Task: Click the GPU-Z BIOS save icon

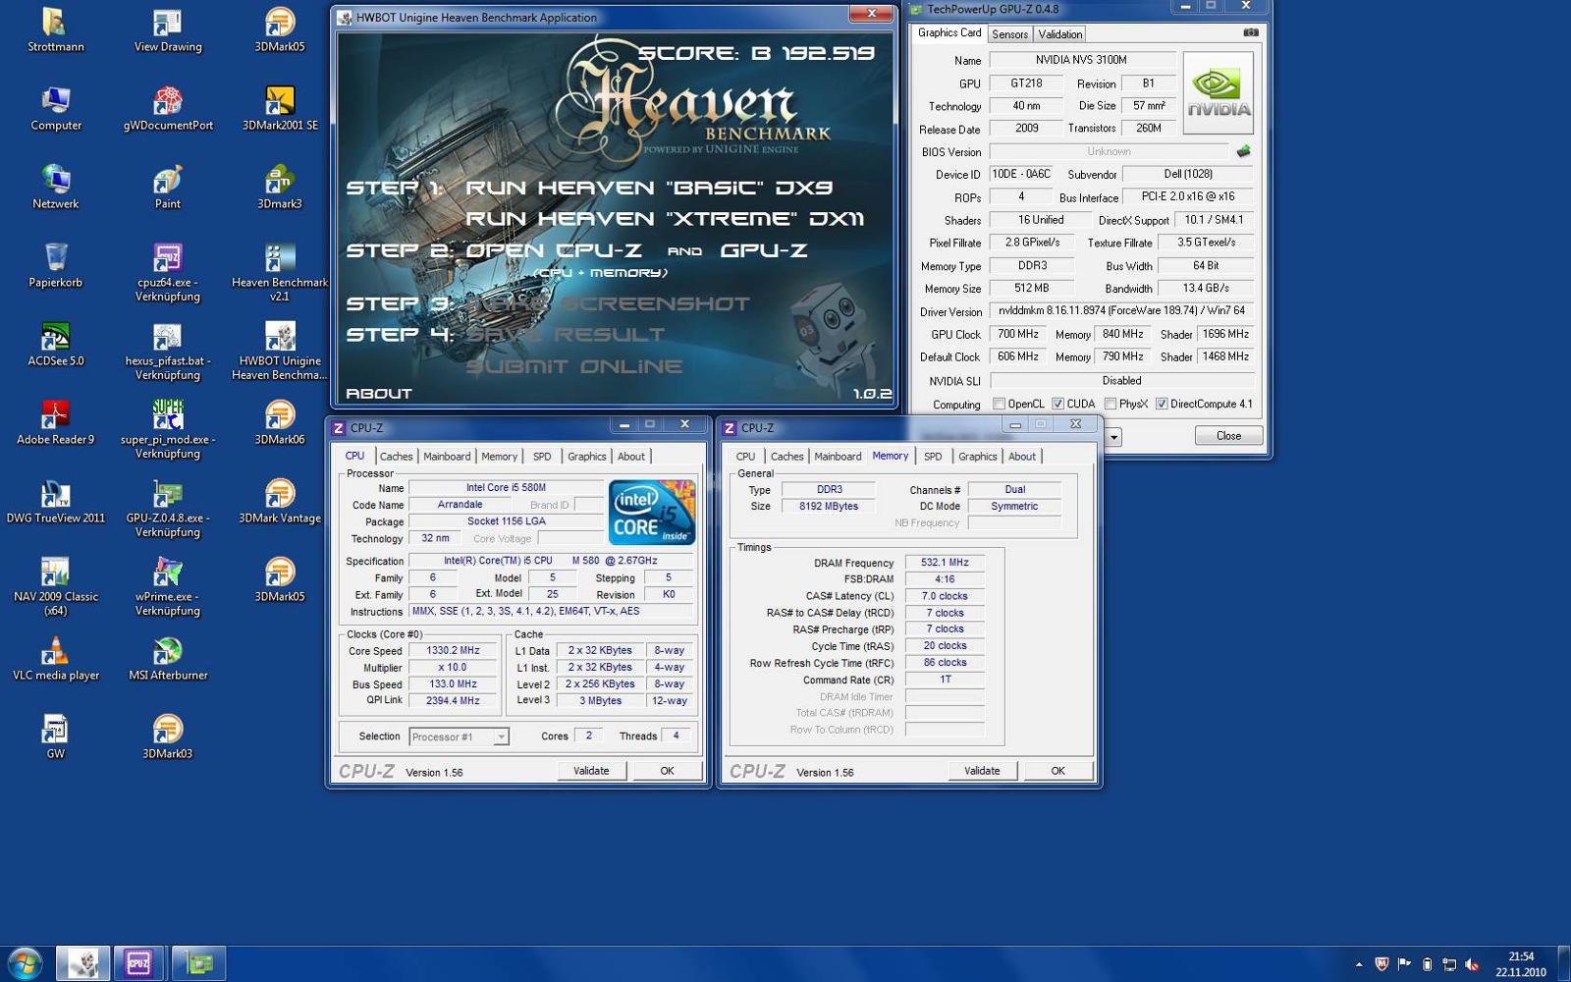Action: coord(1243,151)
